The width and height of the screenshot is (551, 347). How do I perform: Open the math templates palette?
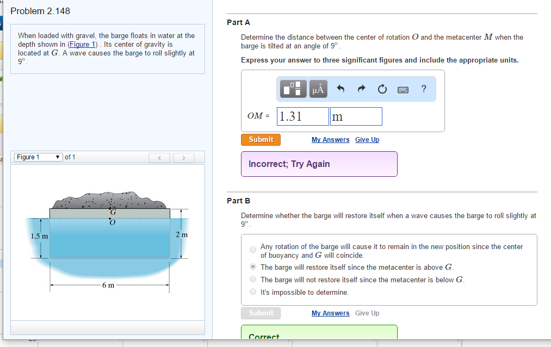tap(294, 89)
